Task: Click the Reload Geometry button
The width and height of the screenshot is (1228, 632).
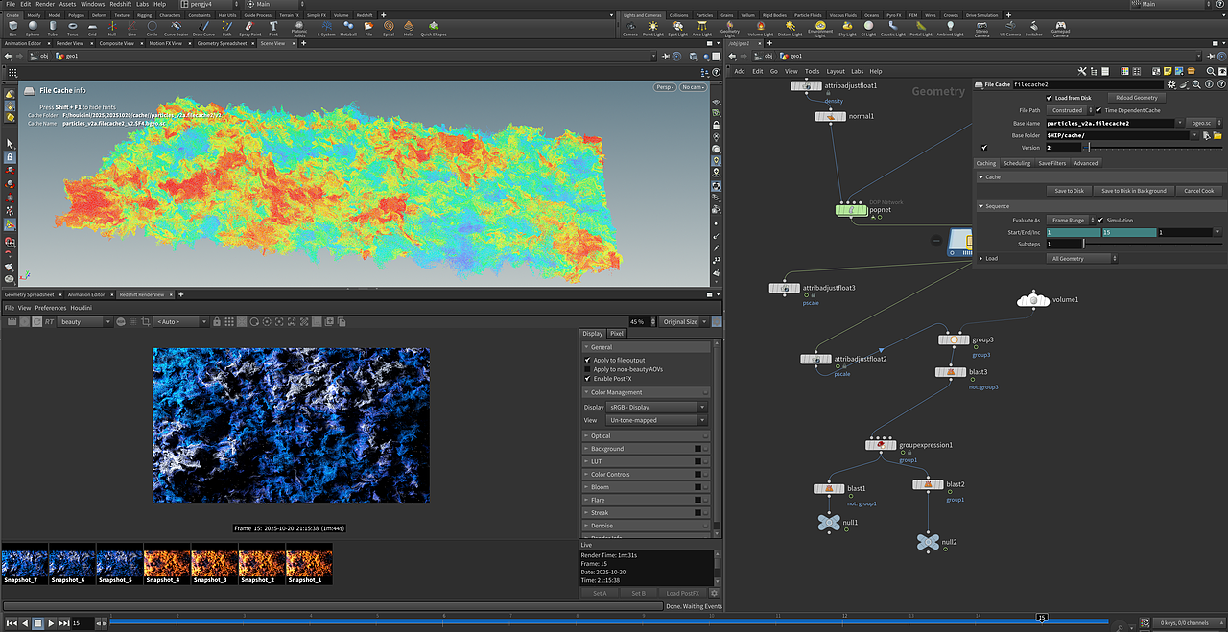Action: (1138, 98)
